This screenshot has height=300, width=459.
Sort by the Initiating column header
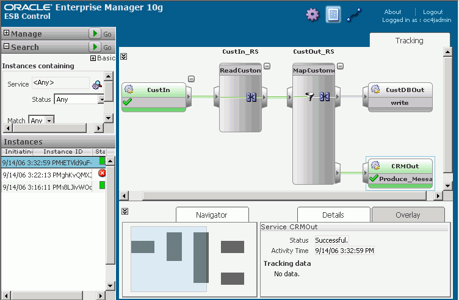coord(18,151)
